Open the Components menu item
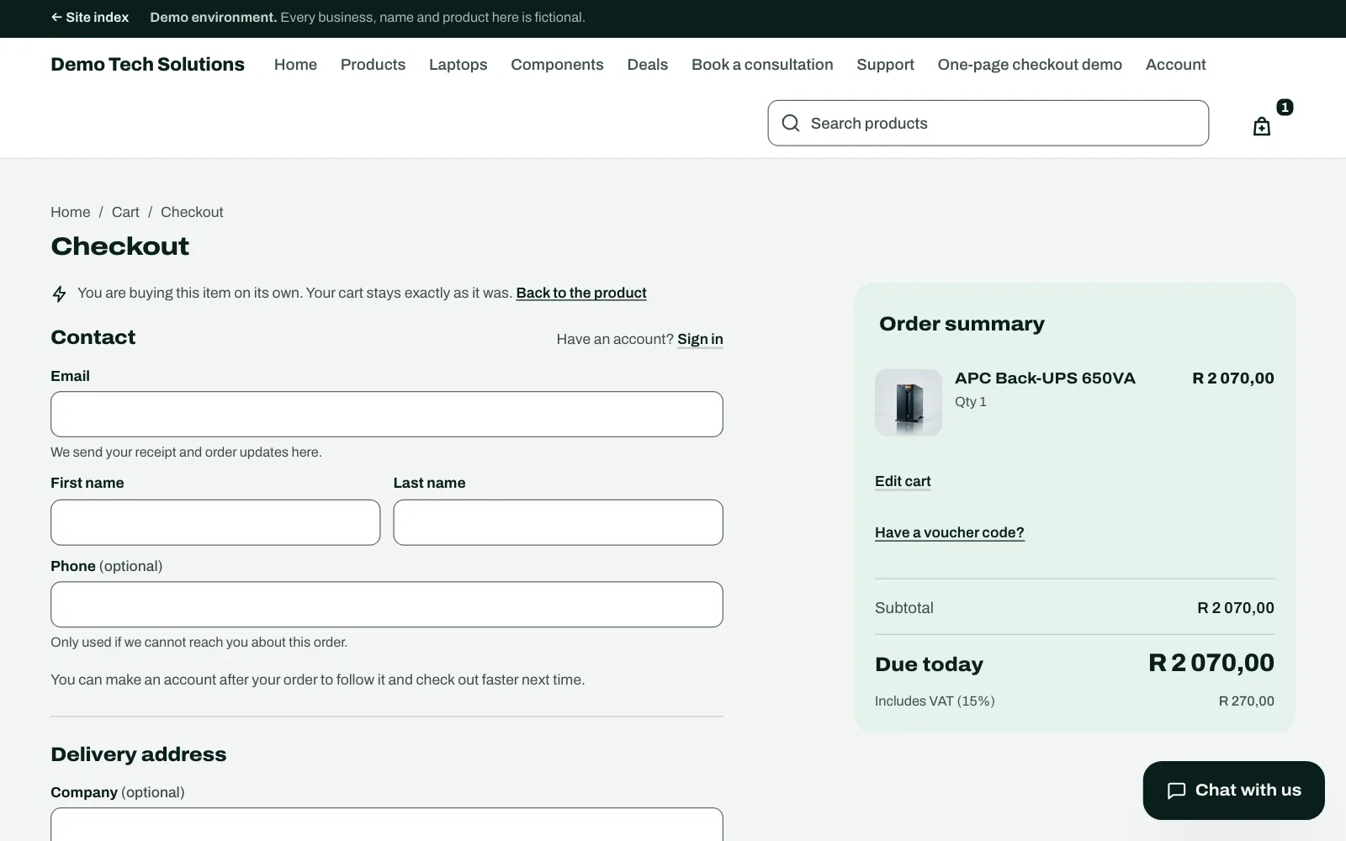Image resolution: width=1346 pixels, height=841 pixels. 557,65
